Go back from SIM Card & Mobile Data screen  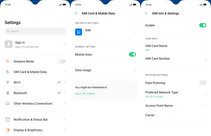[77, 13]
